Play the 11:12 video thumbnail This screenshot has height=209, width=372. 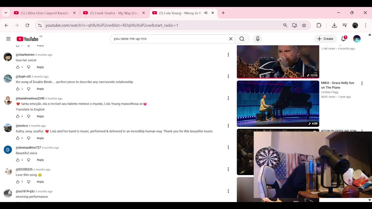coord(278,62)
